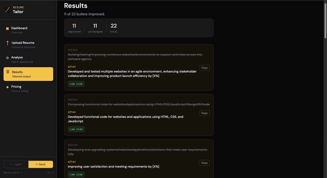Click the Resume Tailor logo icon
327x178 pixels.
[x=8, y=10]
